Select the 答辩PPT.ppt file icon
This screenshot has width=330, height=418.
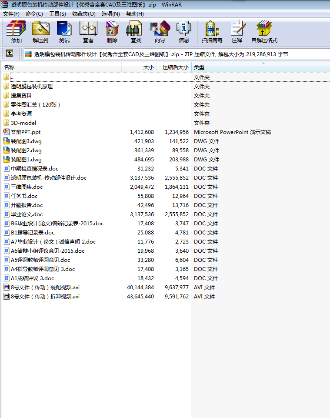coord(7,132)
